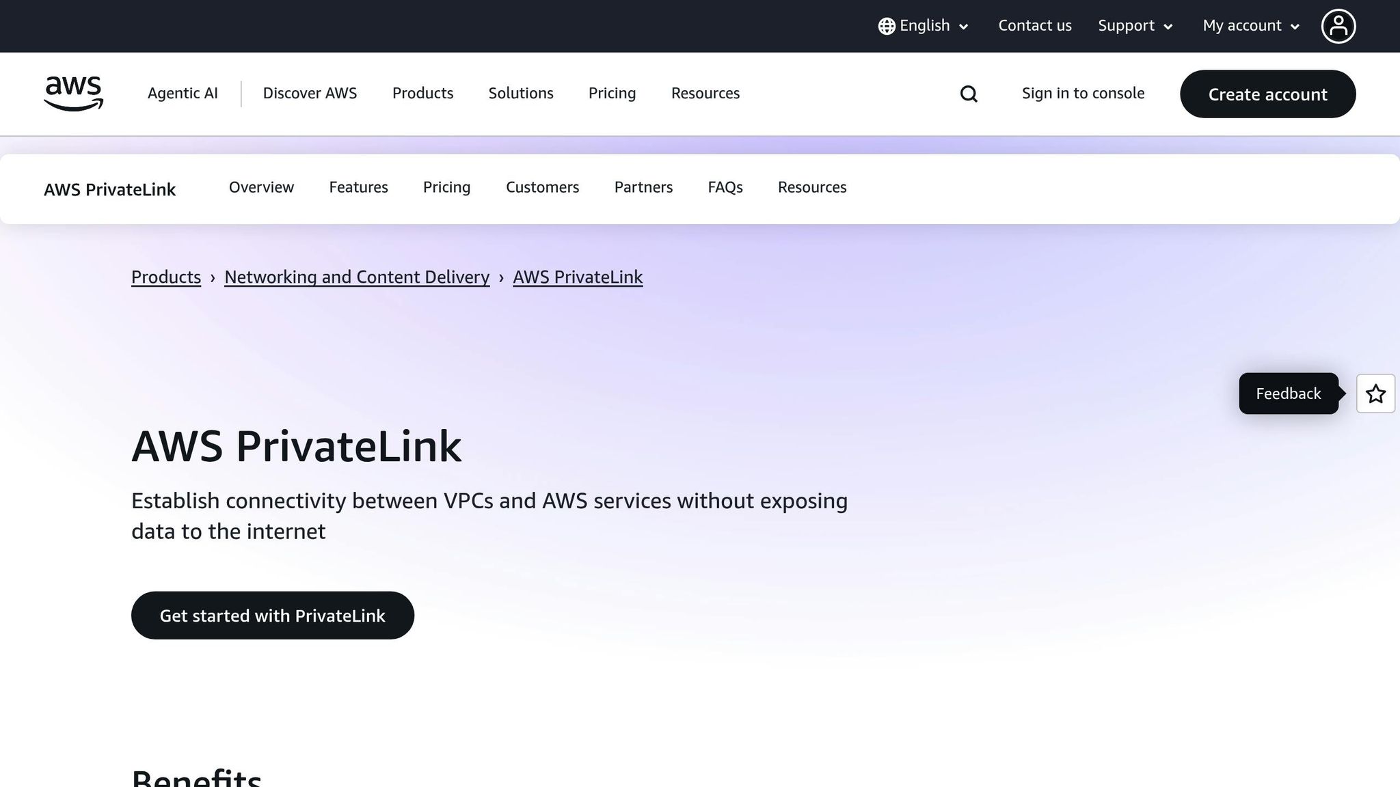Open the Solutions menu
Viewport: 1400px width, 787px height.
[521, 94]
